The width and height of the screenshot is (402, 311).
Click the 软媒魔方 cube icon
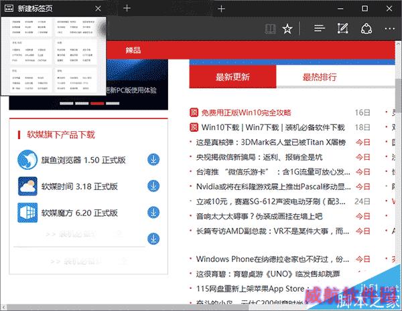(27, 213)
